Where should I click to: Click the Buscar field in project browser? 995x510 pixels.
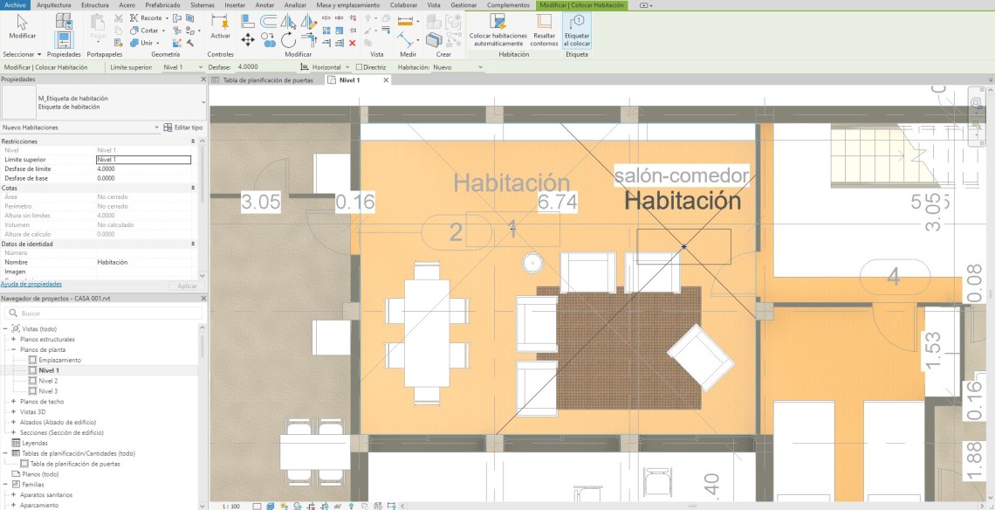click(x=105, y=313)
